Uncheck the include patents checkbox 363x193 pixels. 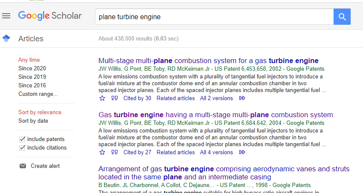pos(22,139)
